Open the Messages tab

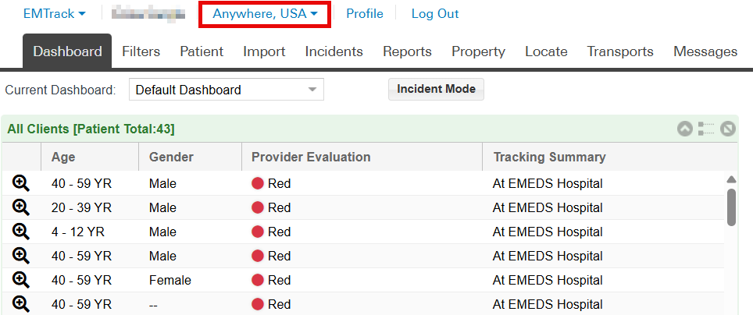[705, 51]
